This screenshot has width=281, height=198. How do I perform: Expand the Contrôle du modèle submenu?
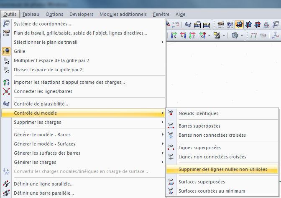(83, 113)
